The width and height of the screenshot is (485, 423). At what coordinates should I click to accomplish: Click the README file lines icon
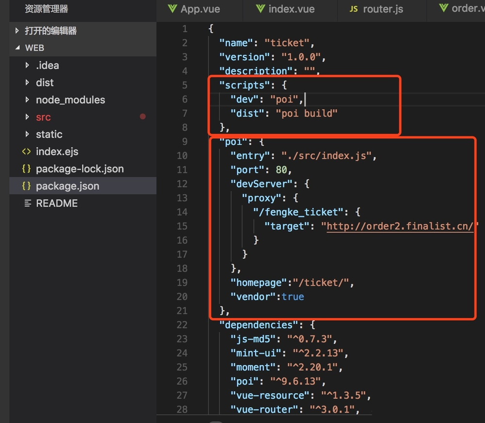[x=27, y=203]
